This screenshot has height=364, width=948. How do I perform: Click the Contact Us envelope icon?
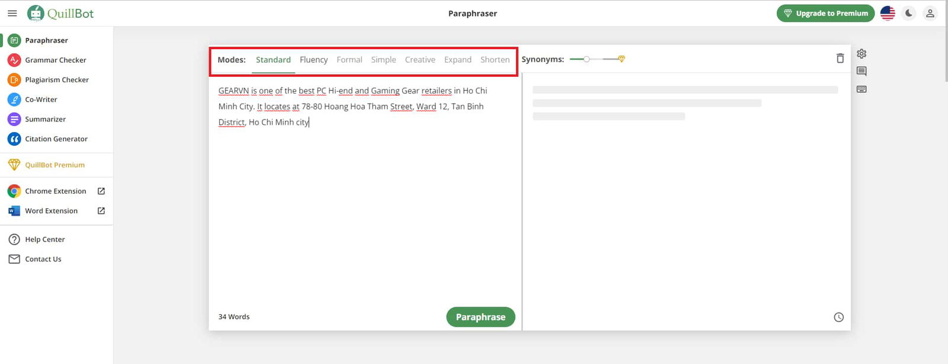pyautogui.click(x=14, y=259)
